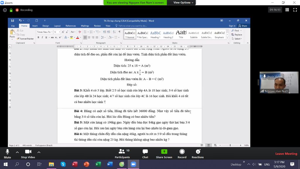Click Sign in on Word
This screenshot has width=300, height=169.
click(232, 26)
